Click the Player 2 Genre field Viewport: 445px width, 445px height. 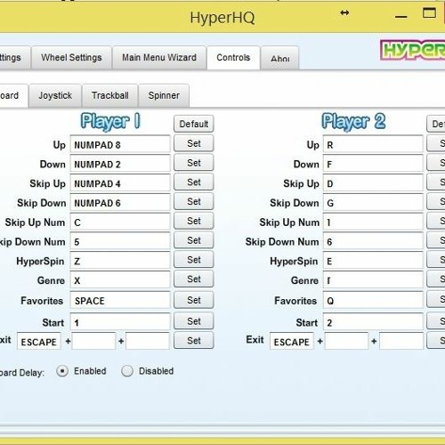click(x=373, y=280)
